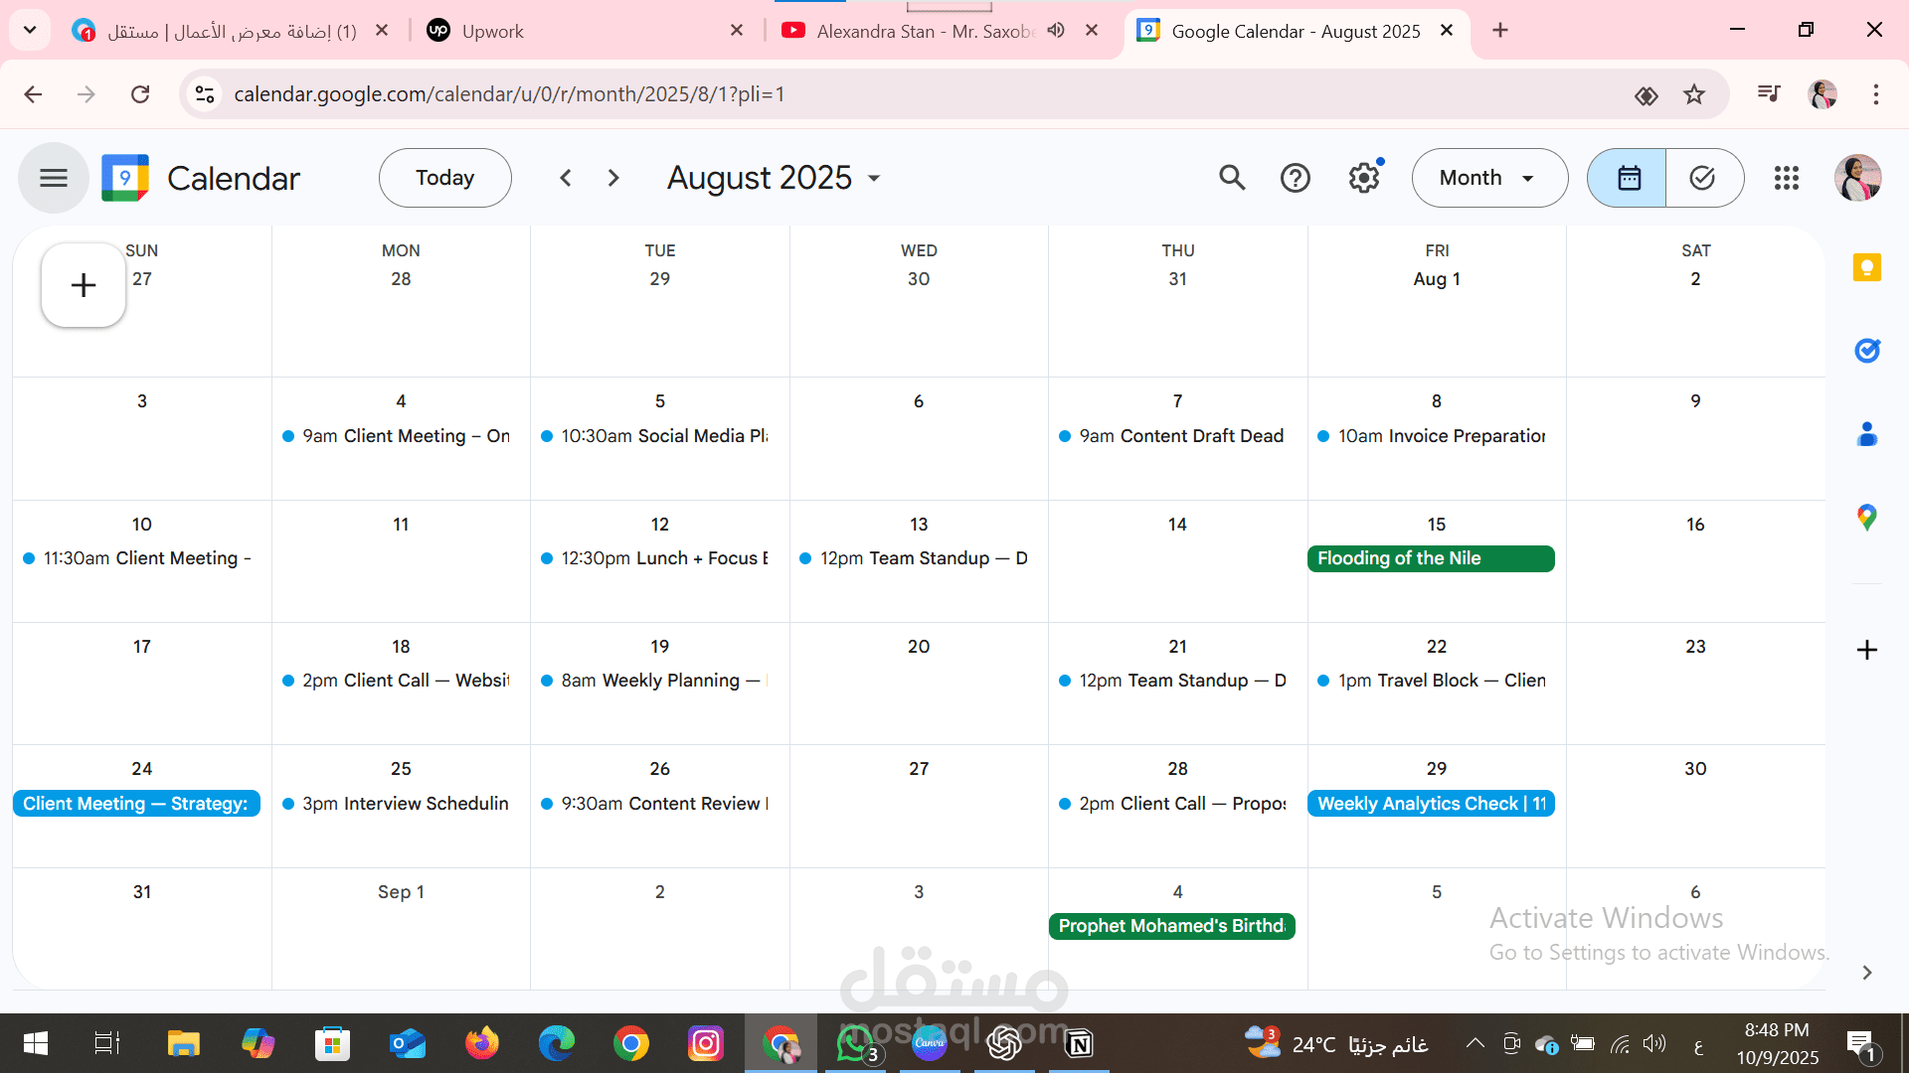Open Google Keep side panel
This screenshot has height=1073, width=1909.
1866,267
